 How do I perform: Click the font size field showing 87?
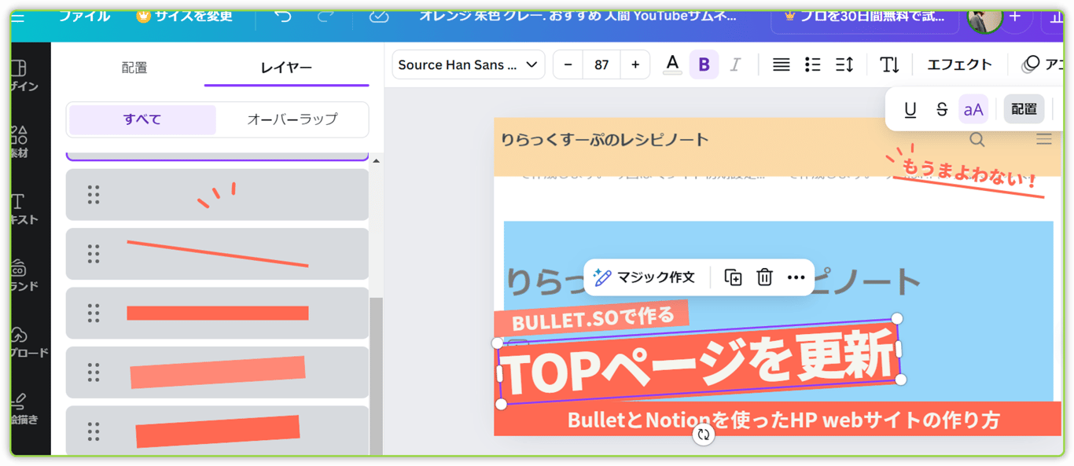[602, 64]
